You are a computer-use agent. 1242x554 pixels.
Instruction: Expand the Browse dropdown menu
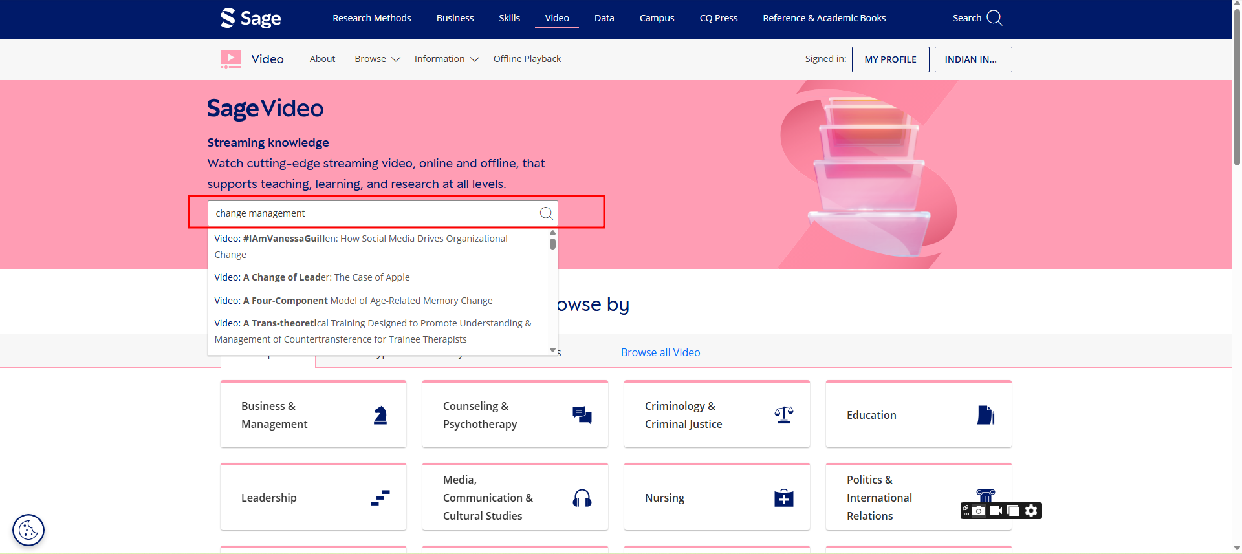click(377, 59)
